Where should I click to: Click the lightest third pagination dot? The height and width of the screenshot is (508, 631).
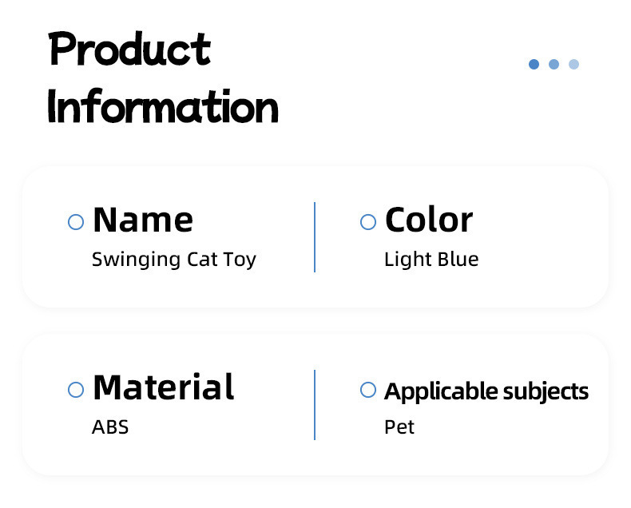(x=573, y=64)
